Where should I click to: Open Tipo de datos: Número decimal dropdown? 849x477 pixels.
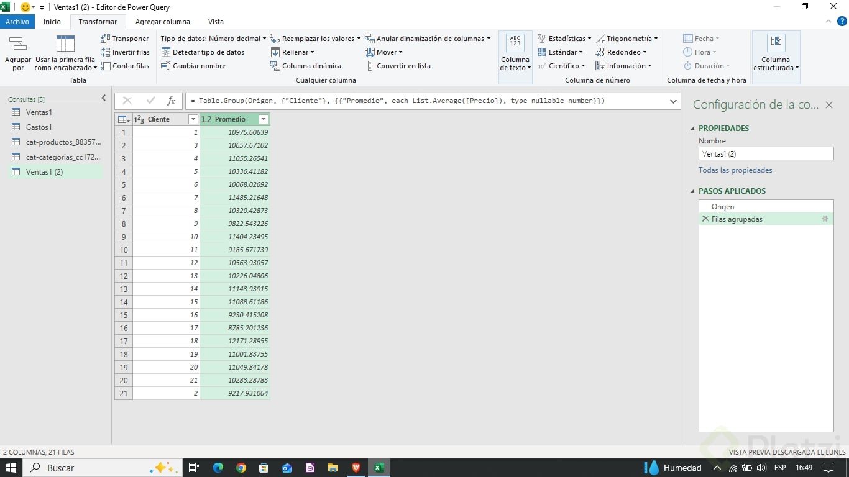[x=213, y=39]
